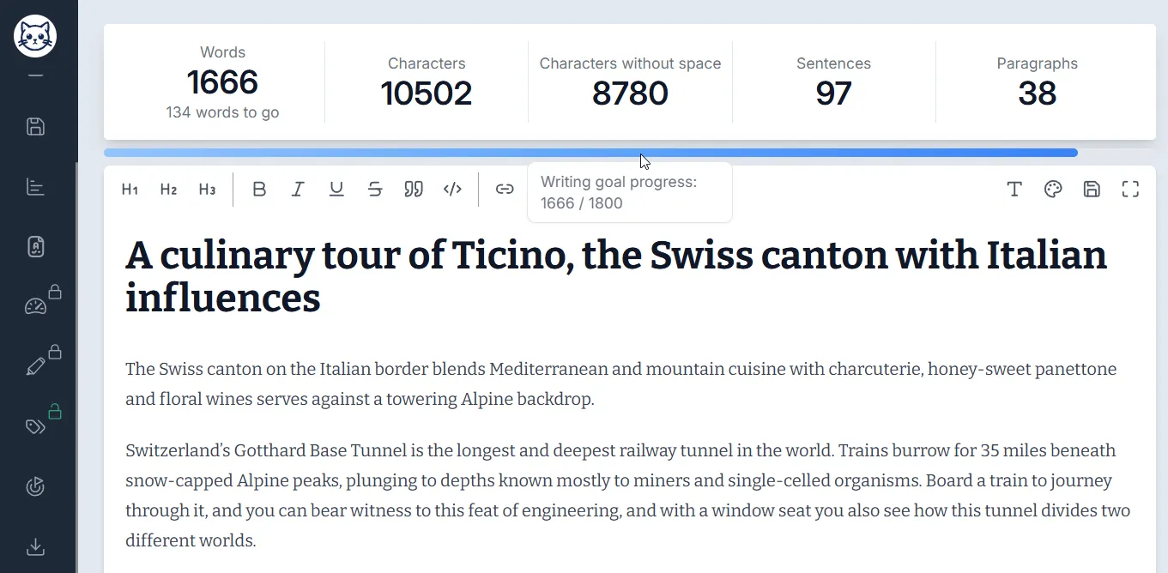Open the statistics chart icon in sidebar
This screenshot has width=1168, height=573.
[x=35, y=187]
